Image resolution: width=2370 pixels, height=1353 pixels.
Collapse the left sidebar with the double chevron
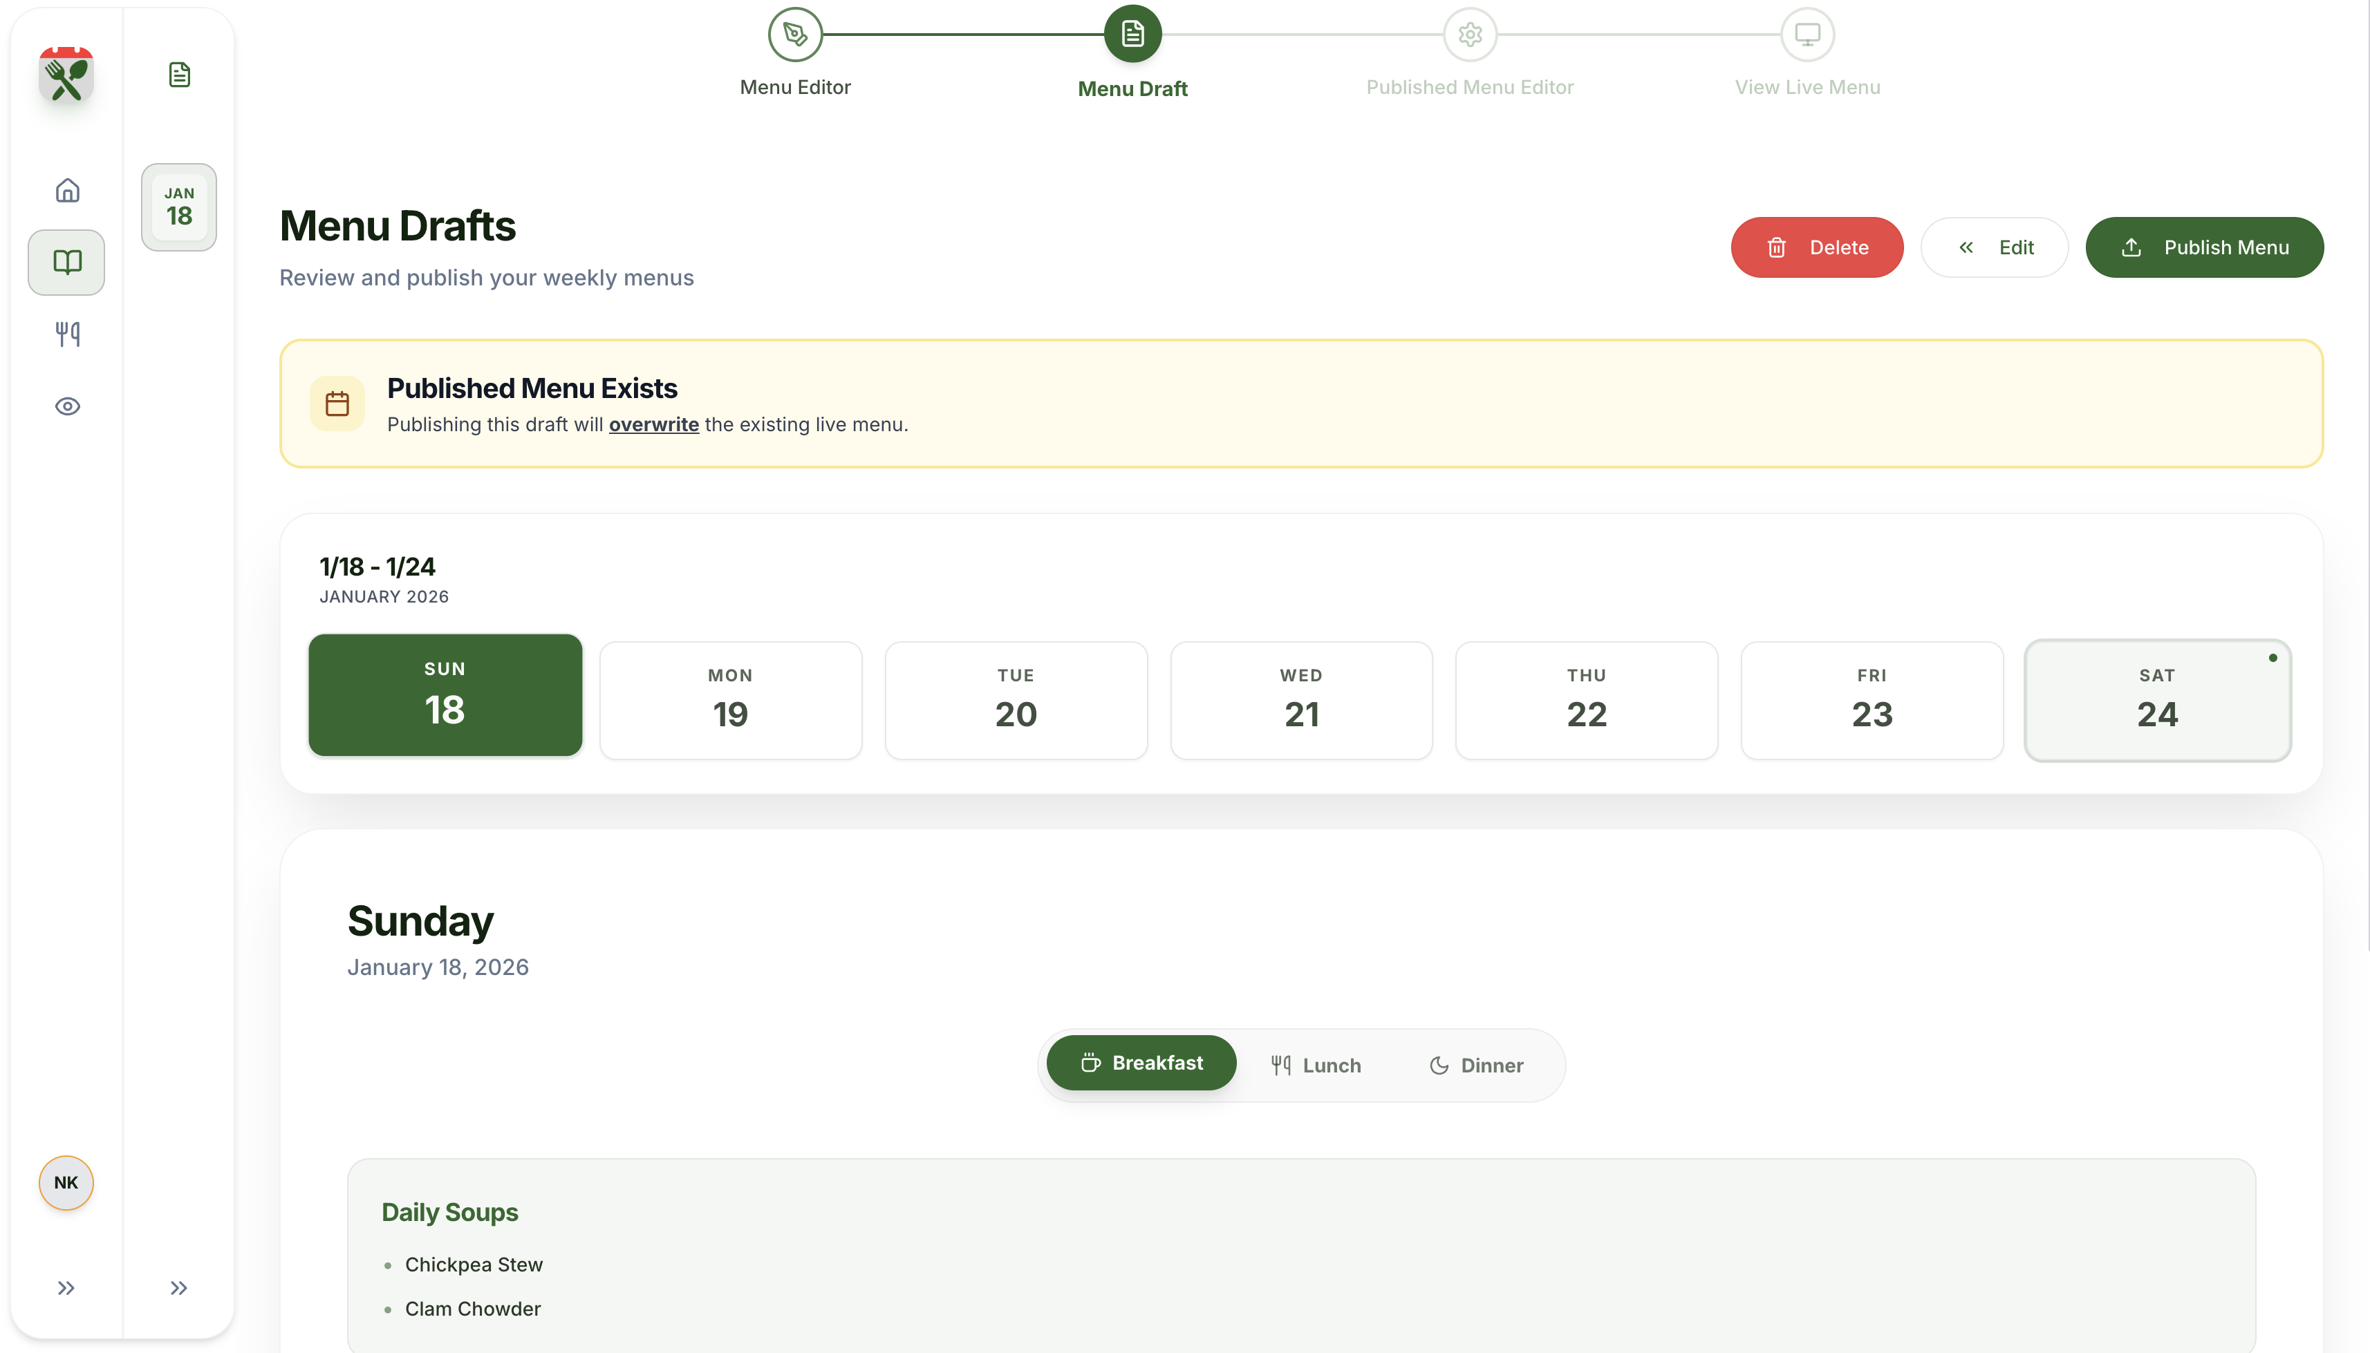coord(65,1287)
